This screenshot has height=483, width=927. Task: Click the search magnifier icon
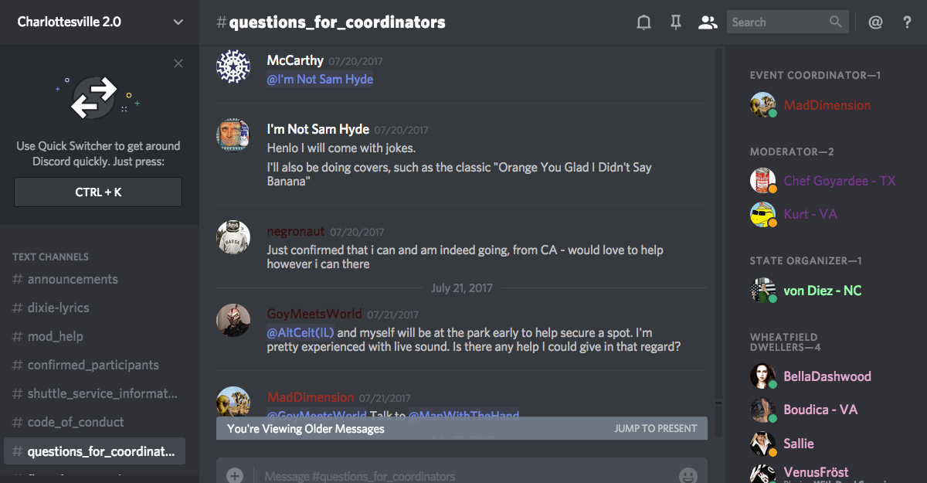[836, 22]
